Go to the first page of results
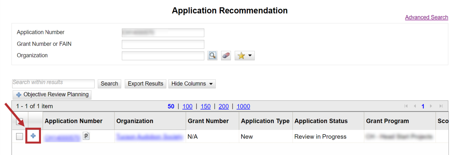Screen dimensions: 459x155 [x=406, y=106]
